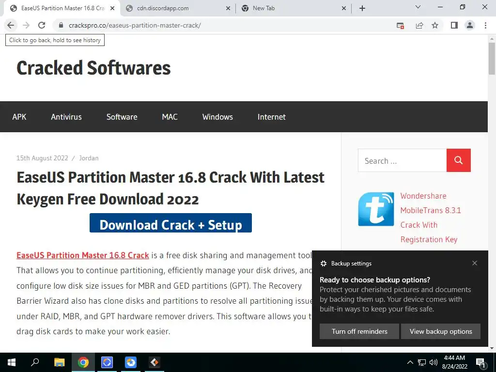Click the address bar URL

pyautogui.click(x=135, y=25)
